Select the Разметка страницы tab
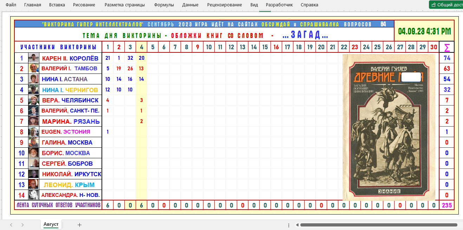Image resolution: width=463 pixels, height=230 pixels. (125, 5)
